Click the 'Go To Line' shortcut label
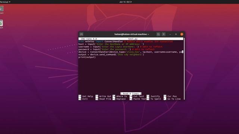 tap(174, 99)
